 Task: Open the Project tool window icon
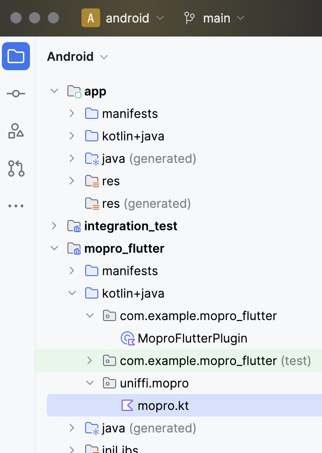(x=16, y=56)
